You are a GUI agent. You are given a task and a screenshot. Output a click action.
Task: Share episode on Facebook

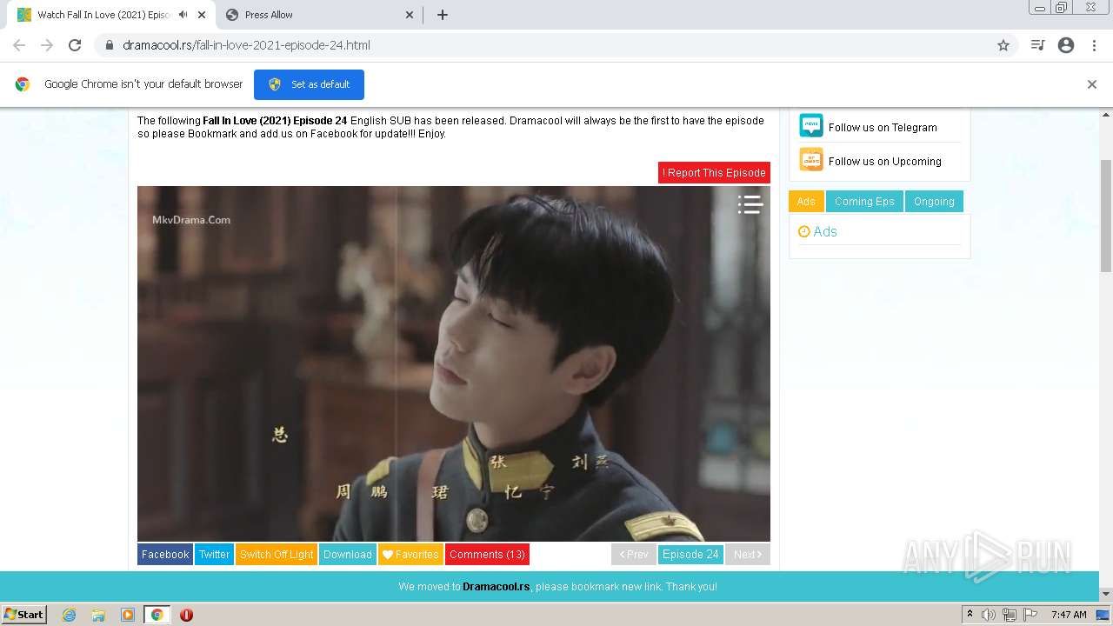point(165,554)
